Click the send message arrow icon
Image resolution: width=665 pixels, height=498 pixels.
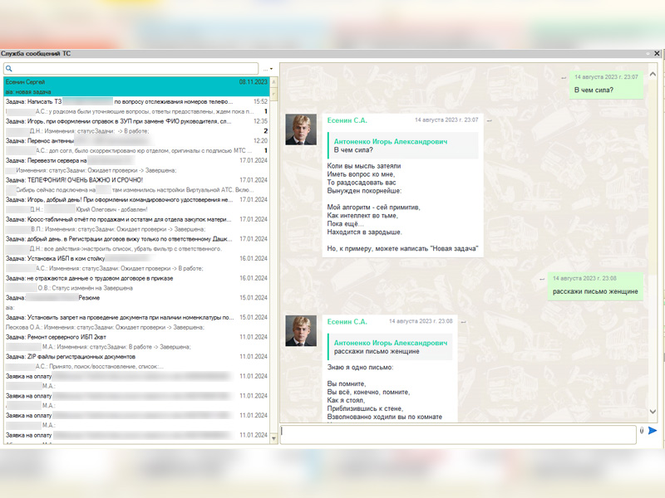click(x=653, y=431)
